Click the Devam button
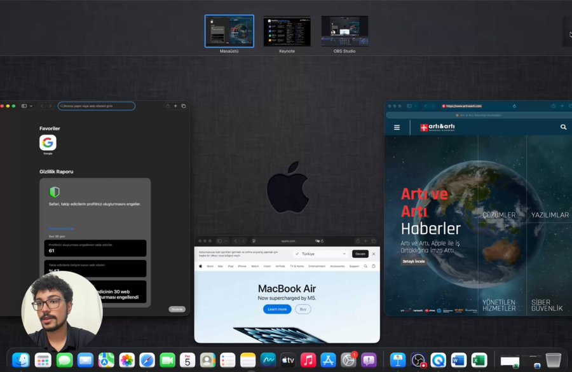Screen dimensions: 572x372 (x=360, y=254)
